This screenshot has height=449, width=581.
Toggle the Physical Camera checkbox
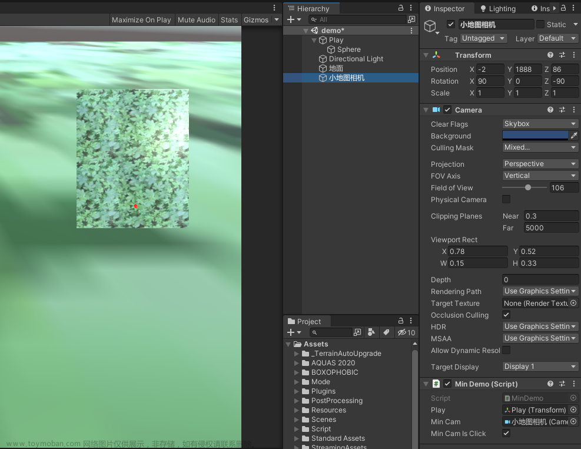point(506,200)
